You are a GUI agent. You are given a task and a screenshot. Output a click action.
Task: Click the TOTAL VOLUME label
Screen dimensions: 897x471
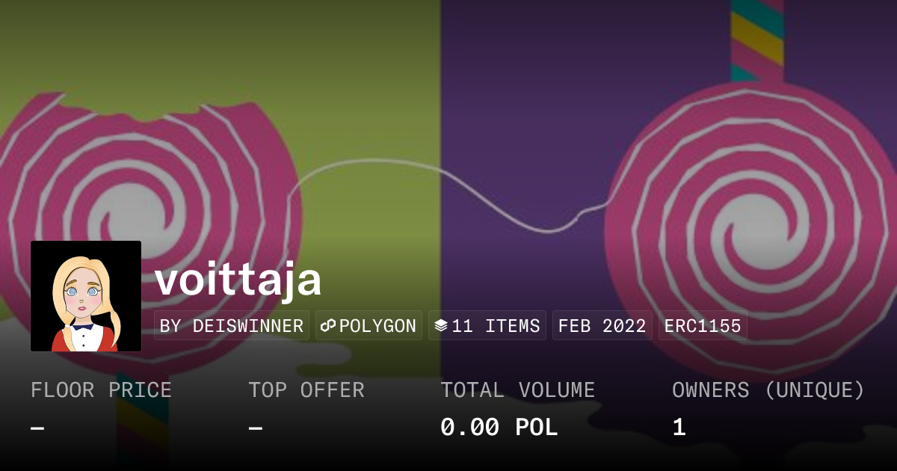tap(517, 390)
